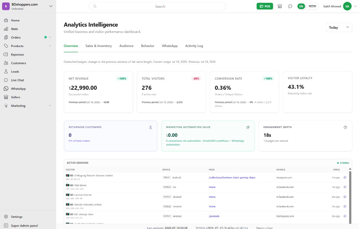Screen dimensions: 359x229
Task: Click the Expenses wallet icon
Action: pos(6,54)
